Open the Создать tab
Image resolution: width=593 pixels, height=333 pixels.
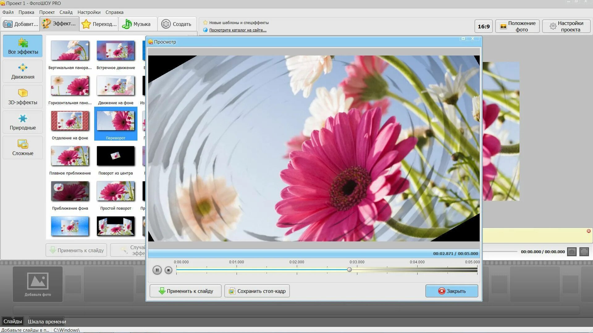click(177, 24)
